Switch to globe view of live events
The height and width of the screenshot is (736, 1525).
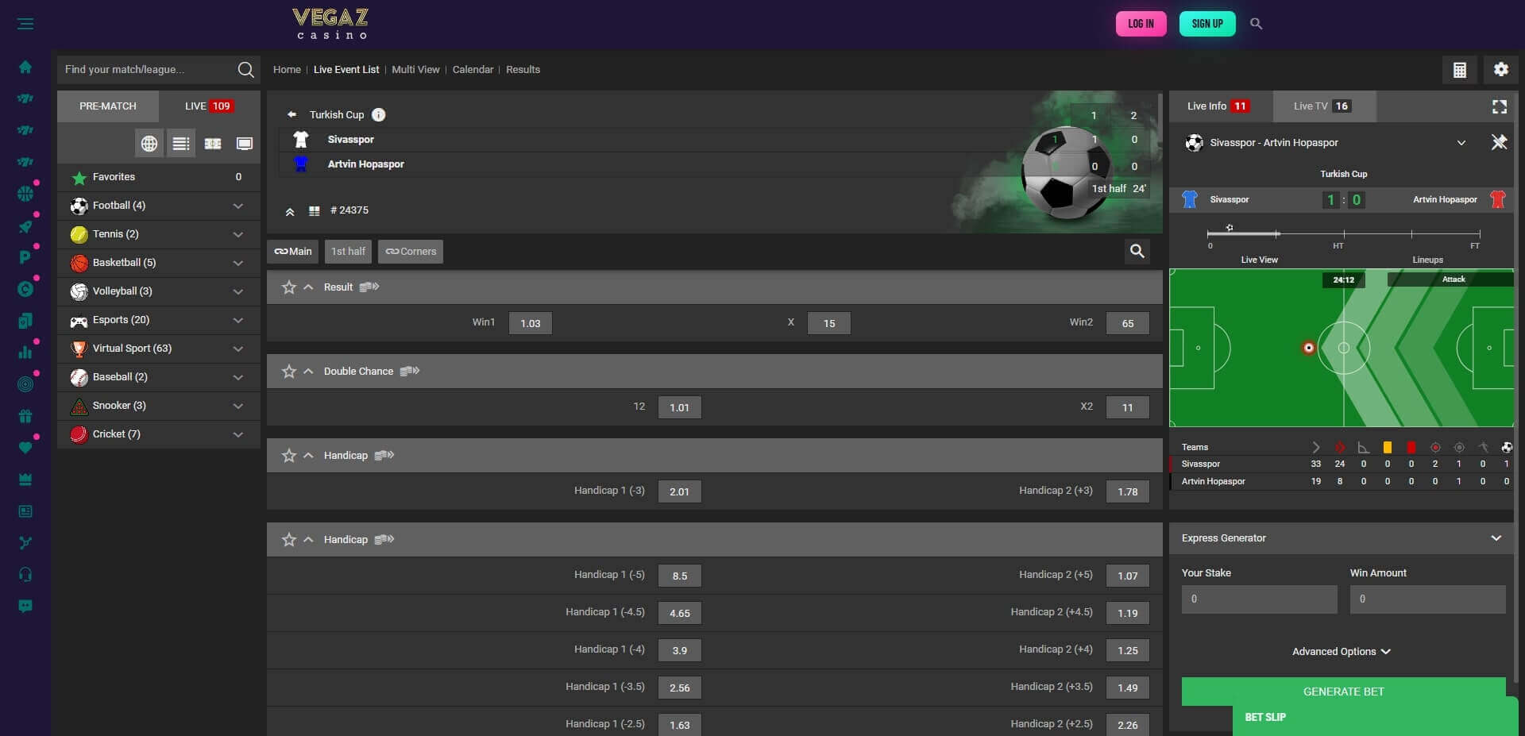(x=149, y=144)
